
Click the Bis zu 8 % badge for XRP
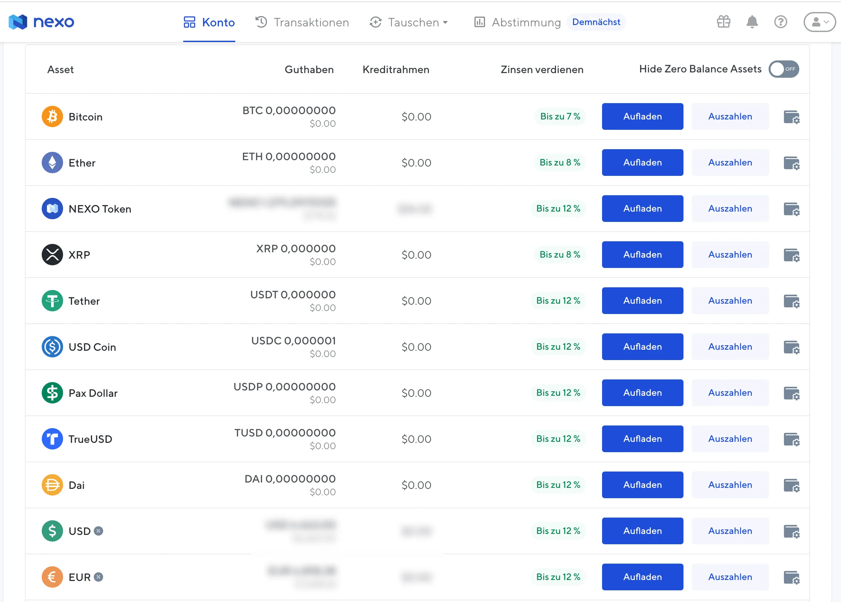pos(560,255)
